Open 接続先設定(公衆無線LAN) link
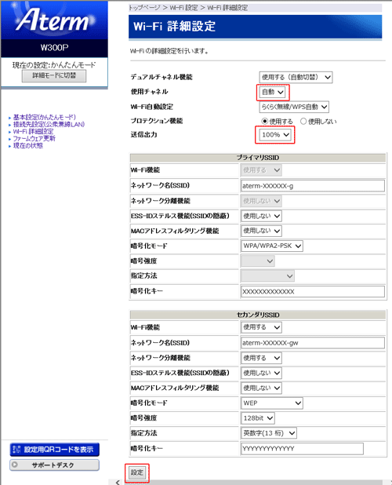Image resolution: width=392 pixels, height=485 pixels. 49,124
